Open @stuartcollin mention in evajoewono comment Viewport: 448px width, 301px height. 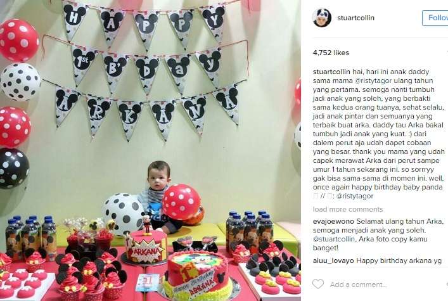point(334,239)
